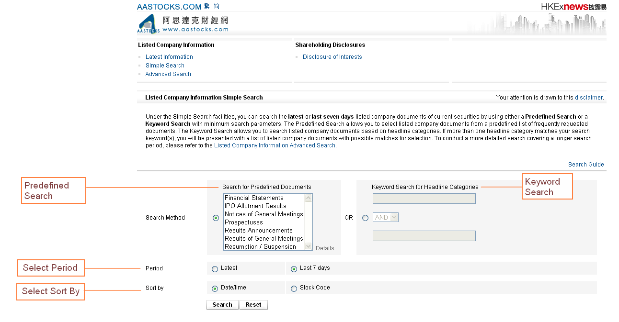Switch to Traditional Chinese language

[x=206, y=6]
